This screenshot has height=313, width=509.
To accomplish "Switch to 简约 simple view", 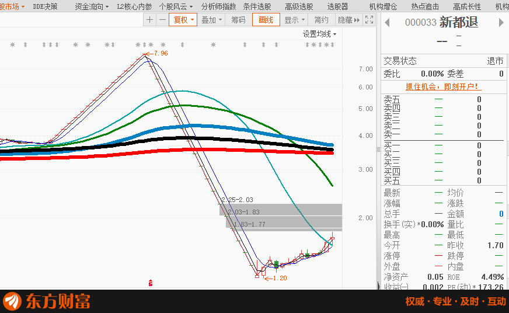I will (322, 20).
